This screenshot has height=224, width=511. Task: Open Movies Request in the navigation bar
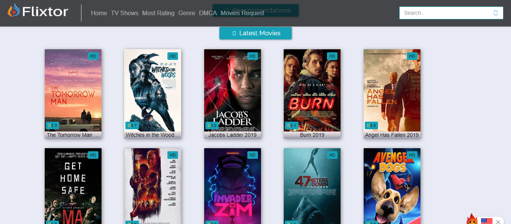click(242, 13)
